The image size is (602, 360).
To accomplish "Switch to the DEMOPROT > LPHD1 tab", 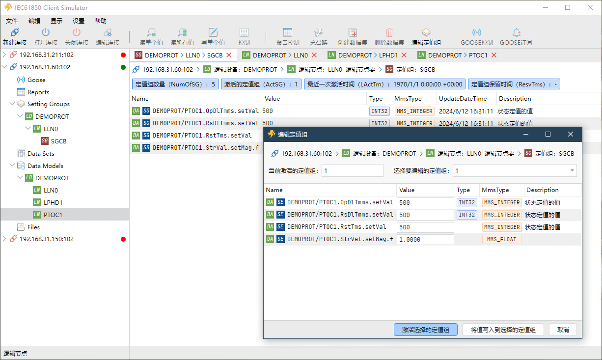I will tap(362, 55).
